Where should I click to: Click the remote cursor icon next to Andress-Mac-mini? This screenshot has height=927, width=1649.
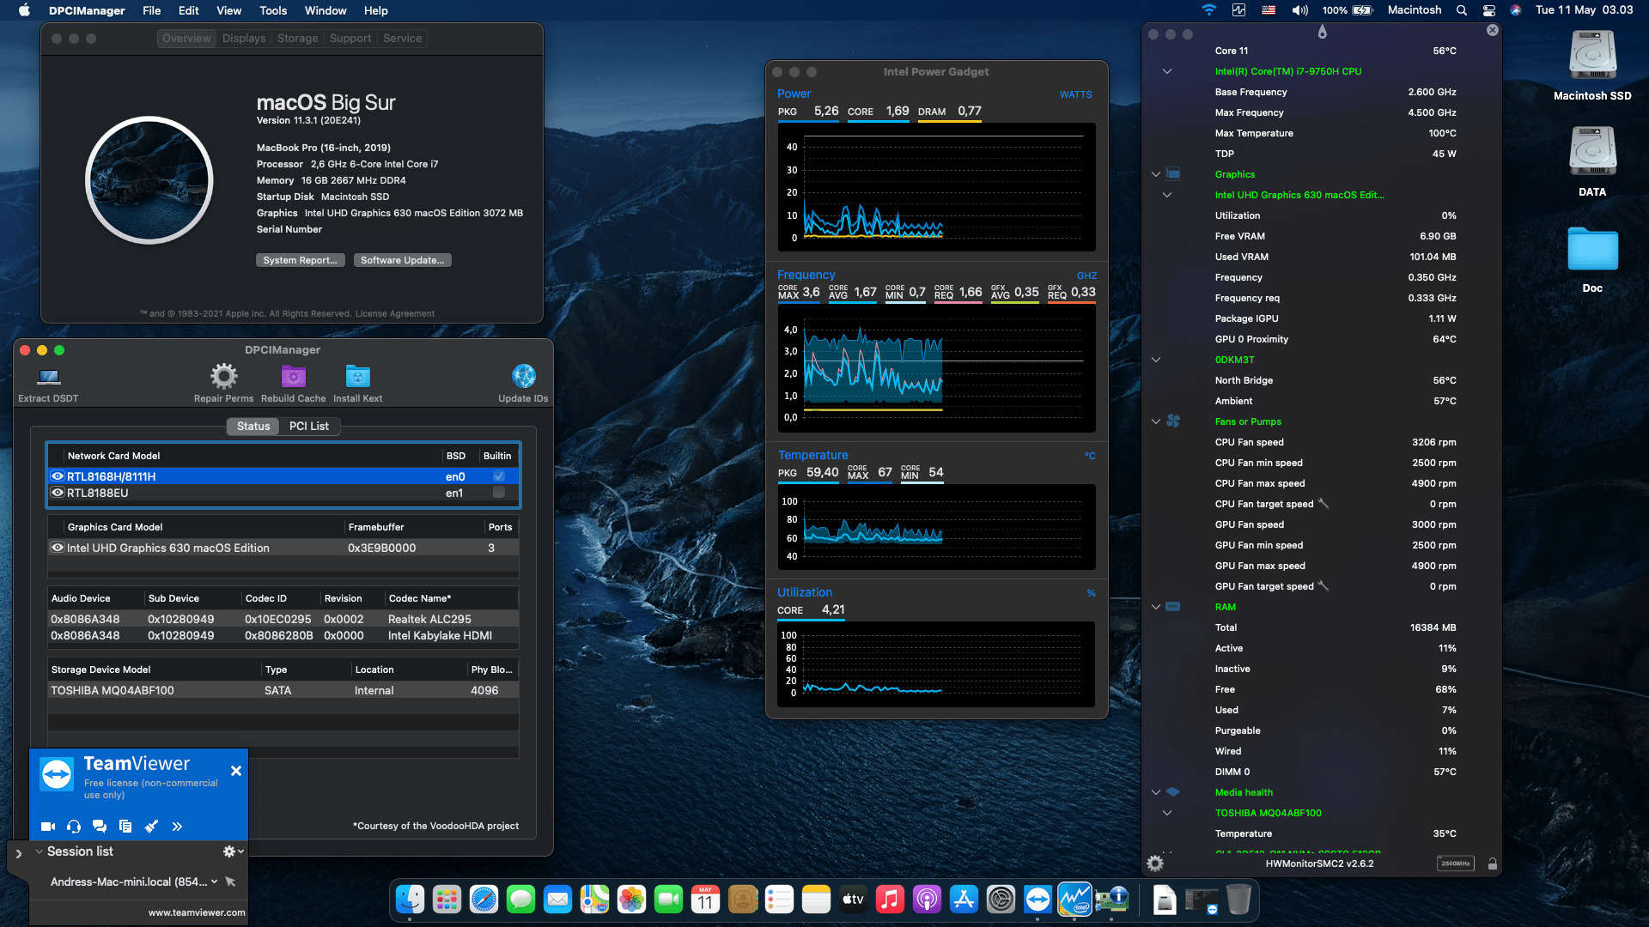230,882
